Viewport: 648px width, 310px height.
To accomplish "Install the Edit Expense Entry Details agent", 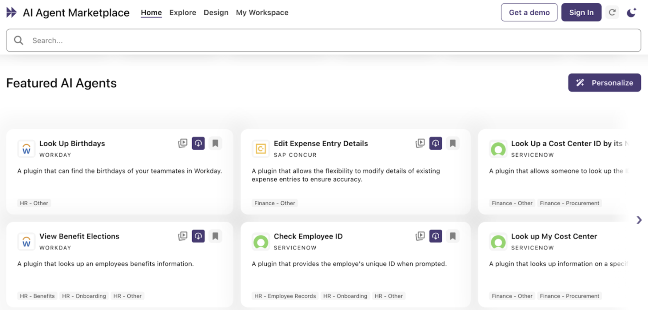I will pos(436,143).
